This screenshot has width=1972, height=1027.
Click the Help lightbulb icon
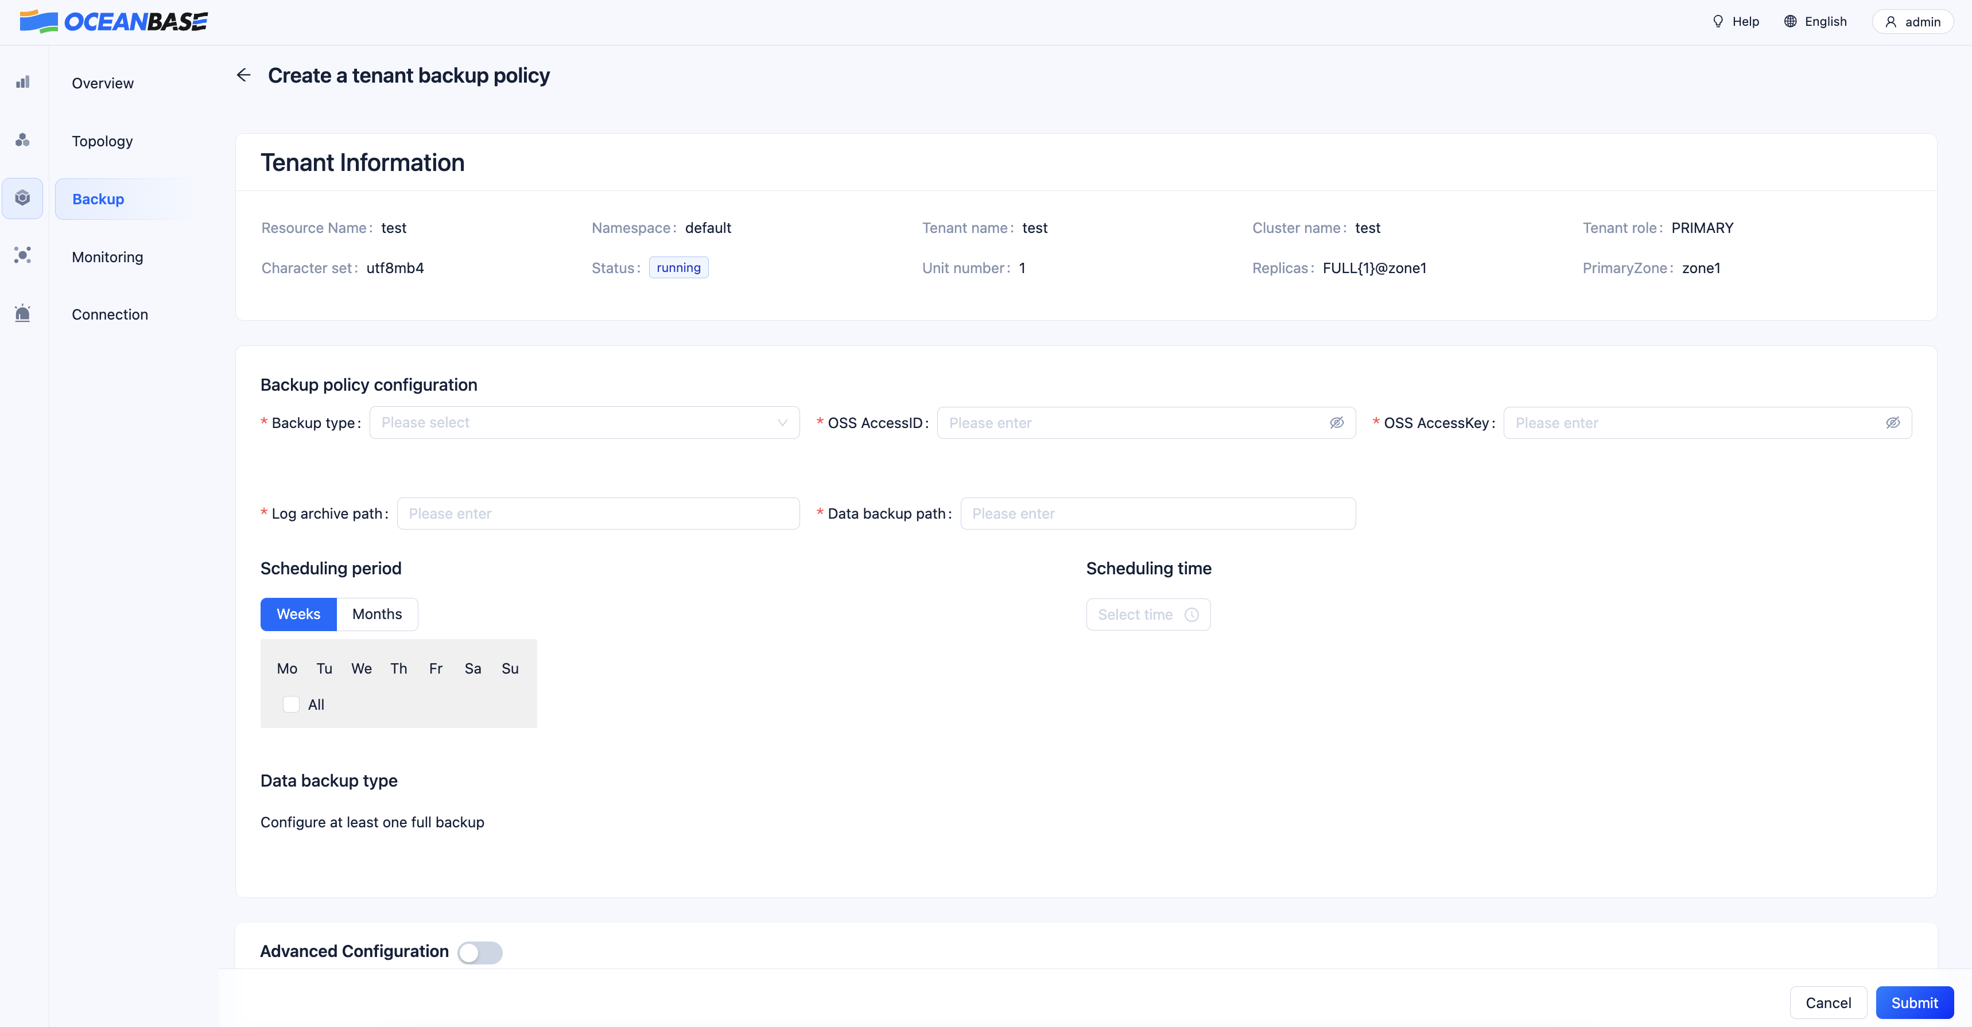(x=1718, y=21)
